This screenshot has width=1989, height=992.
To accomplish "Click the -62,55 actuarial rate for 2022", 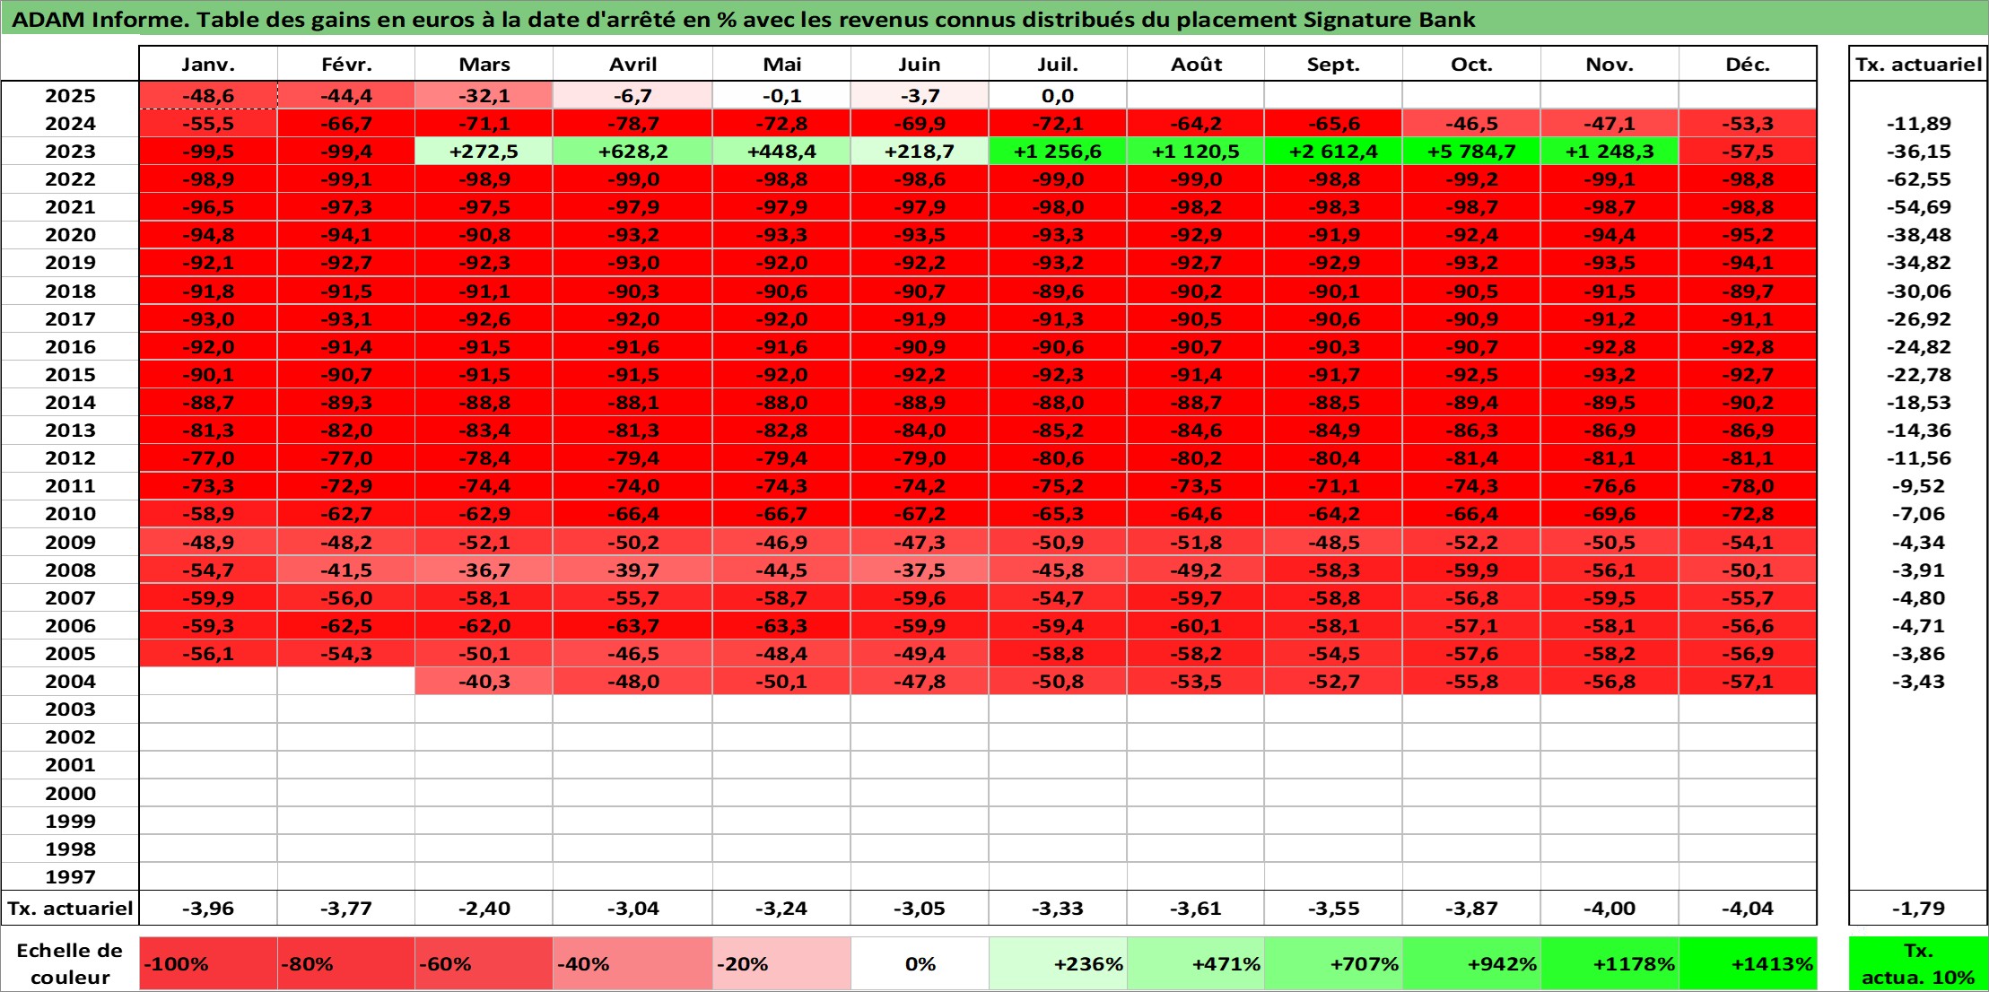I will 1918,179.
